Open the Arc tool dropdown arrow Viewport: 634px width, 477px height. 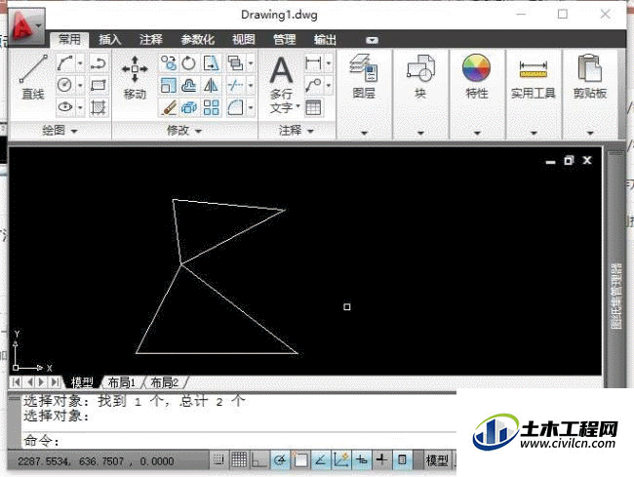tap(80, 63)
